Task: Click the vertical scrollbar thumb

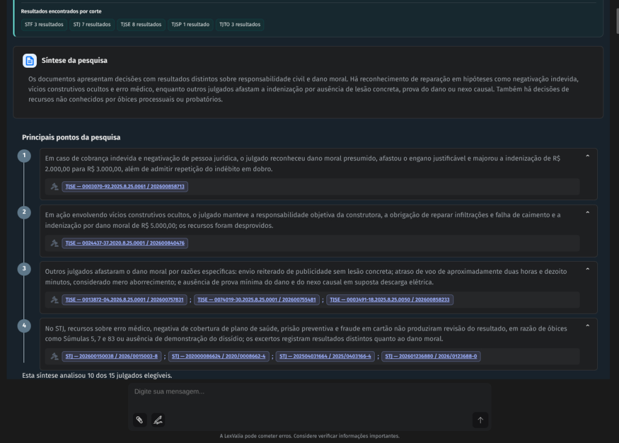Action: coord(616,21)
